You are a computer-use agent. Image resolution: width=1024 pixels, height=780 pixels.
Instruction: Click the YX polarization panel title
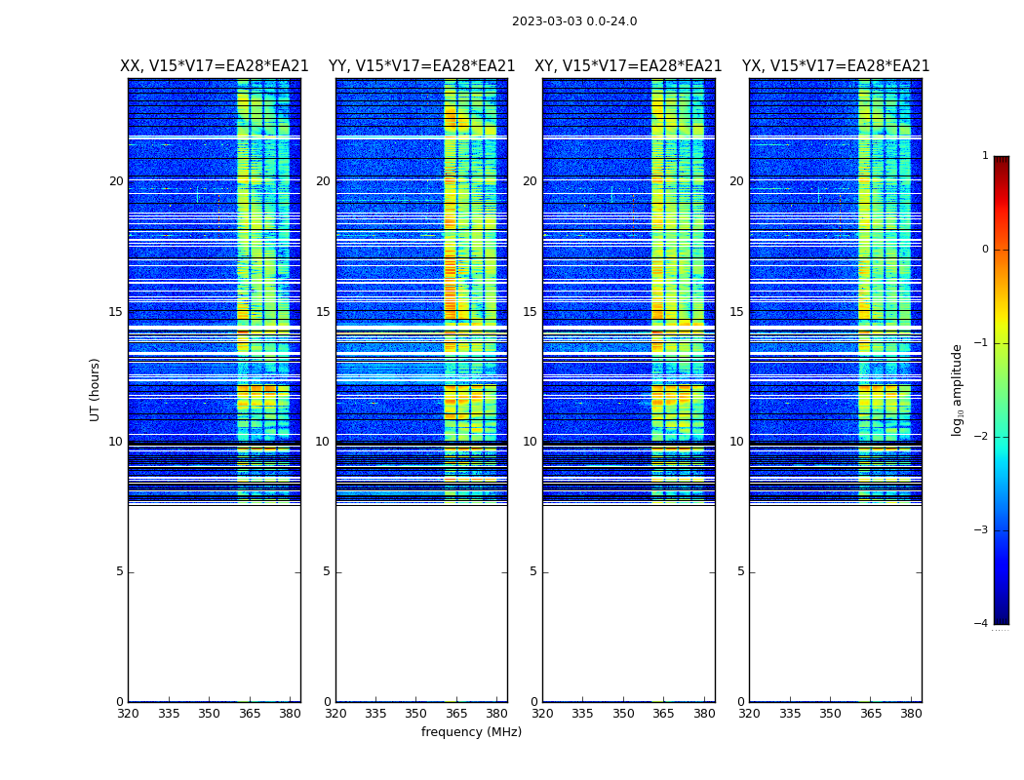click(x=835, y=66)
